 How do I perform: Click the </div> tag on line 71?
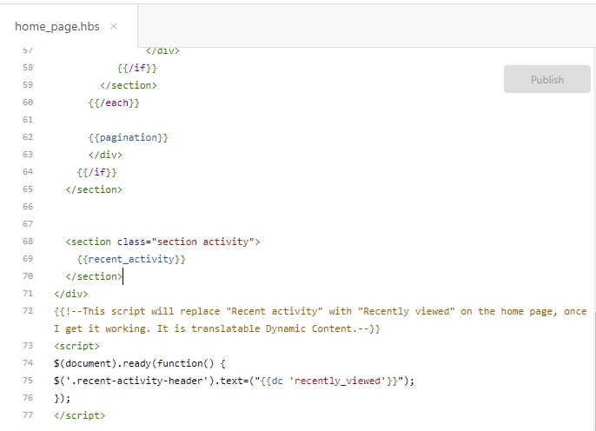tap(71, 294)
